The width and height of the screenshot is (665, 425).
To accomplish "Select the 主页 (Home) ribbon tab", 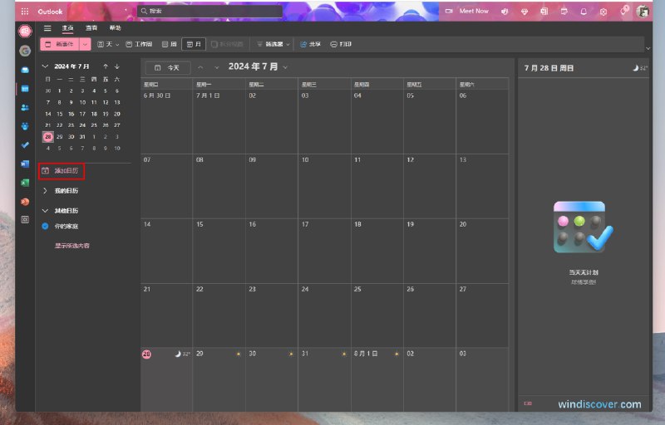I will point(68,28).
